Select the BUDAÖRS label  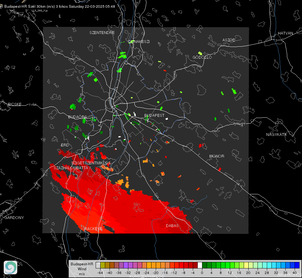point(77,117)
